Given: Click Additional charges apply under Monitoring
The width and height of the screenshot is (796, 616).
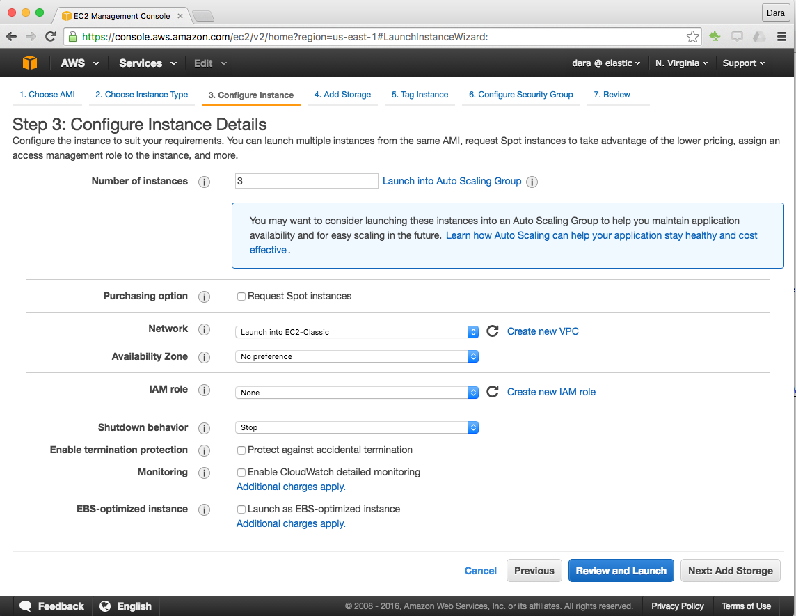Looking at the screenshot, I should [291, 487].
